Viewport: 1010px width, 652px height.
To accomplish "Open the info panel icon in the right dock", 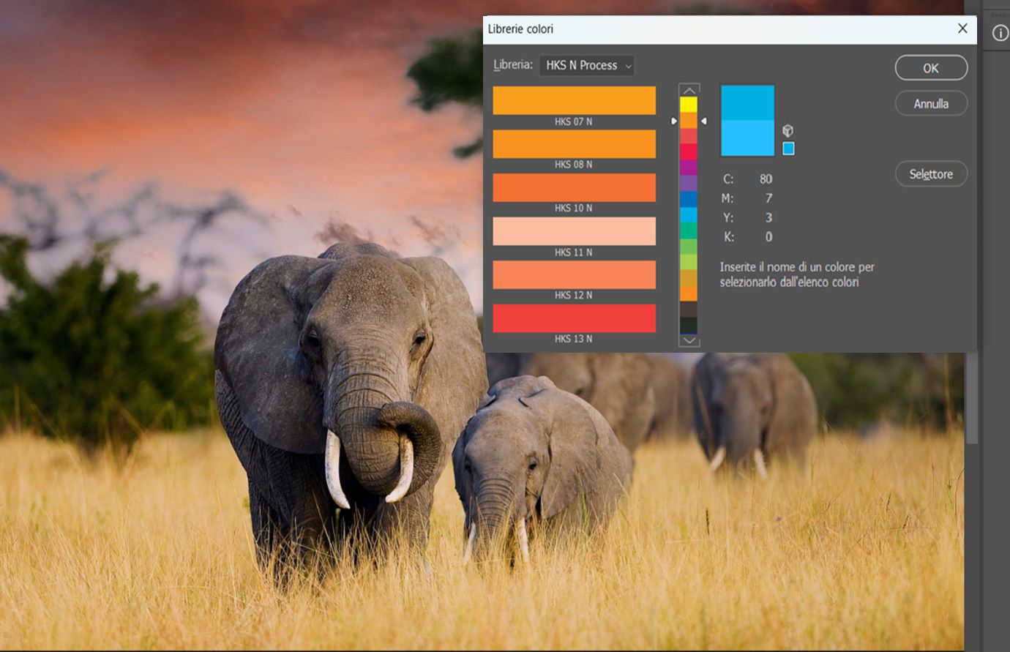I will (1000, 33).
